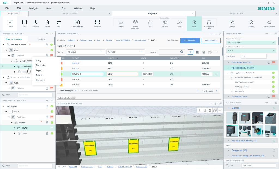Open the Overview grid icon
279x169 pixels.
98,22
